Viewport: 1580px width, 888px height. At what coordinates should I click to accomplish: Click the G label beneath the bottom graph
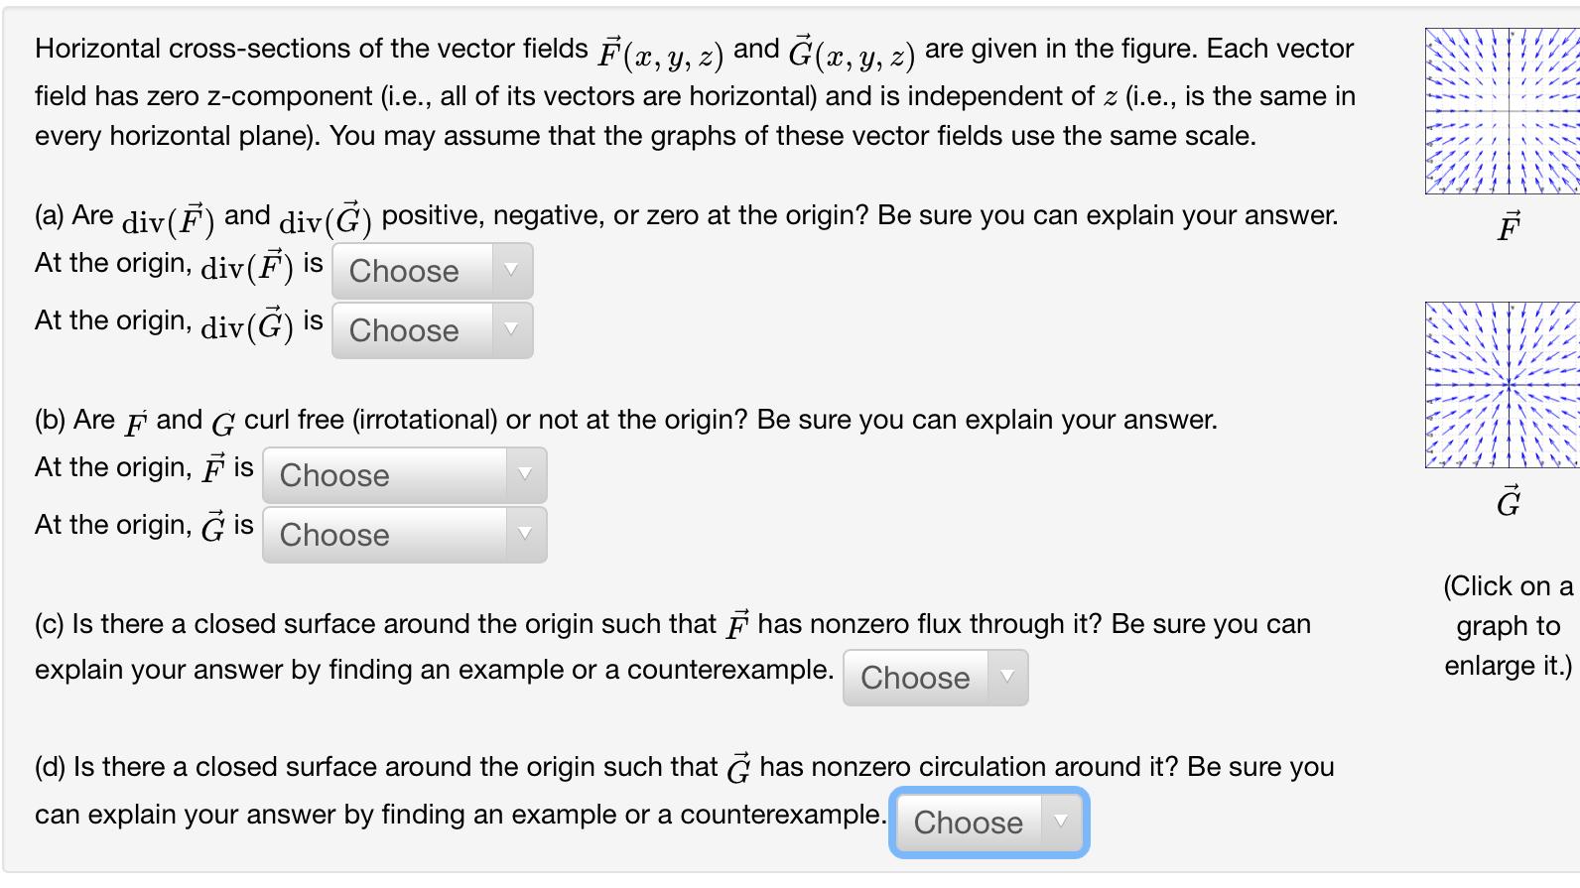pyautogui.click(x=1507, y=504)
